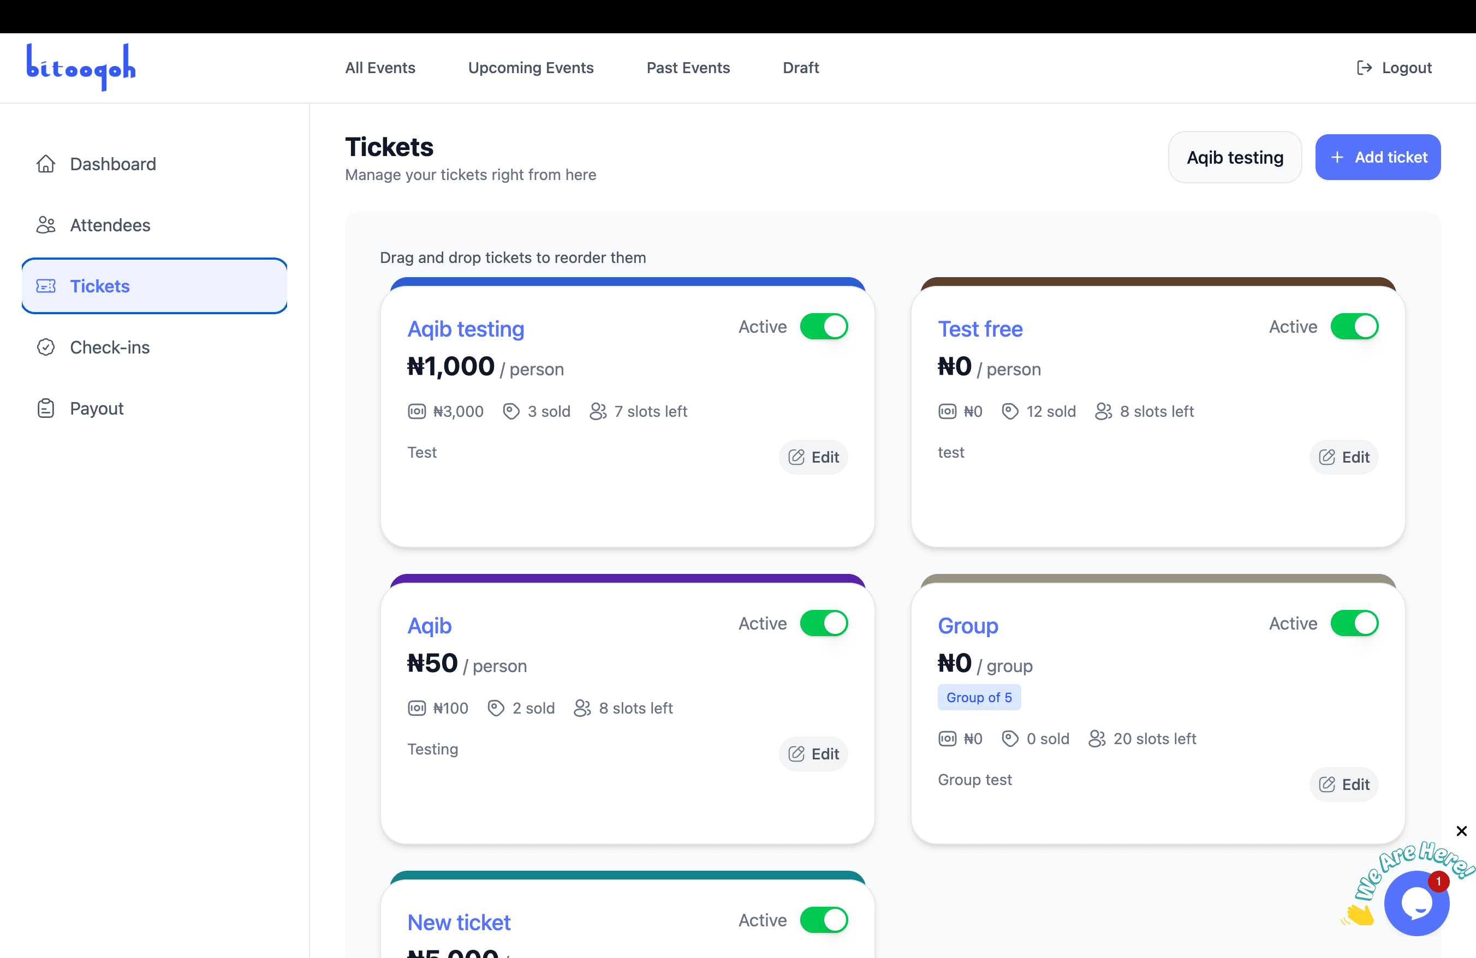Toggle Active switch for Test free ticket
Image resolution: width=1476 pixels, height=958 pixels.
1354,327
